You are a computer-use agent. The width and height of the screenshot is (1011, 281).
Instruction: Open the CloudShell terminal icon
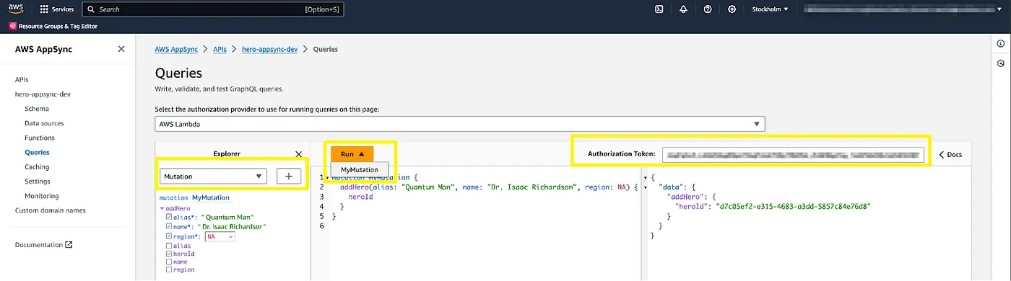click(x=659, y=9)
